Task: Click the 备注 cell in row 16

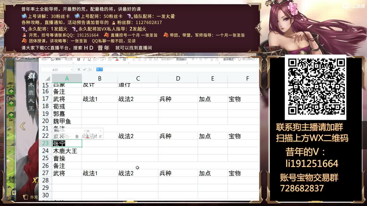Action: click(x=67, y=92)
